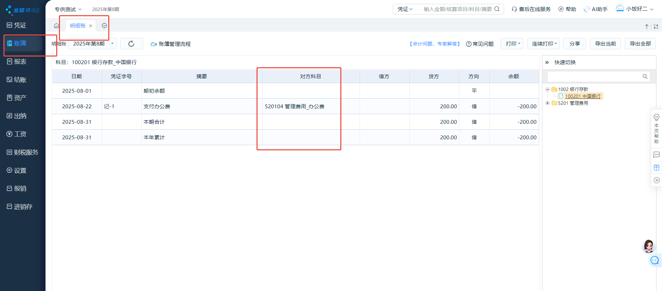Collapse the 1002 银行存款 tree node
Viewport: 662px width, 291px height.
[x=547, y=89]
